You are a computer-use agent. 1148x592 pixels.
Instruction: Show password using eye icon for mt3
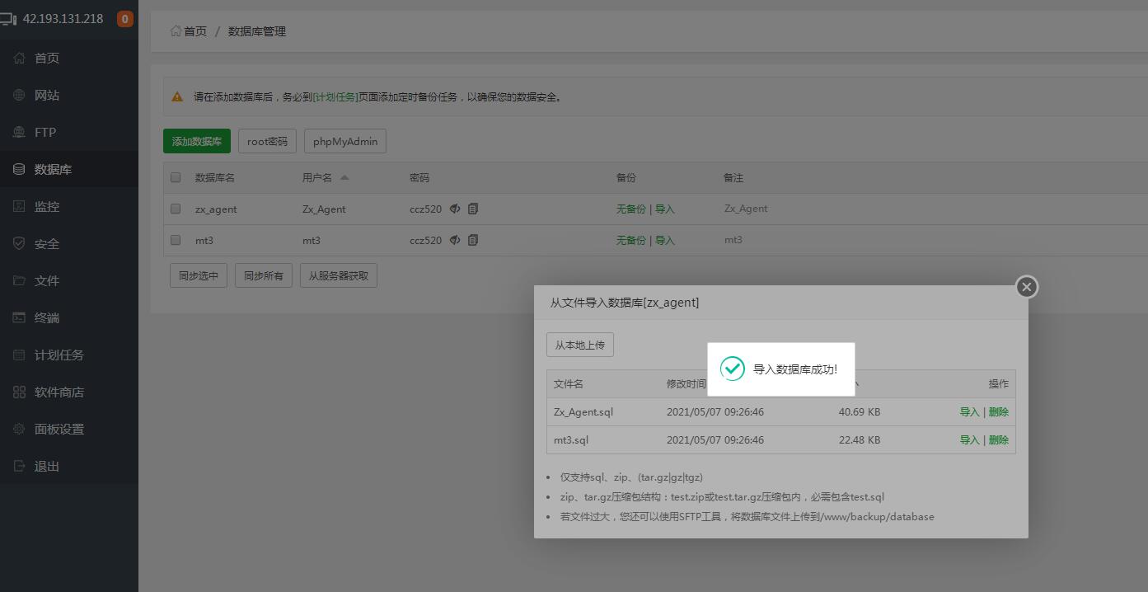455,241
